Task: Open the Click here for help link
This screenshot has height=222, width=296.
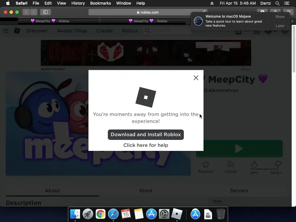Action: (146, 145)
